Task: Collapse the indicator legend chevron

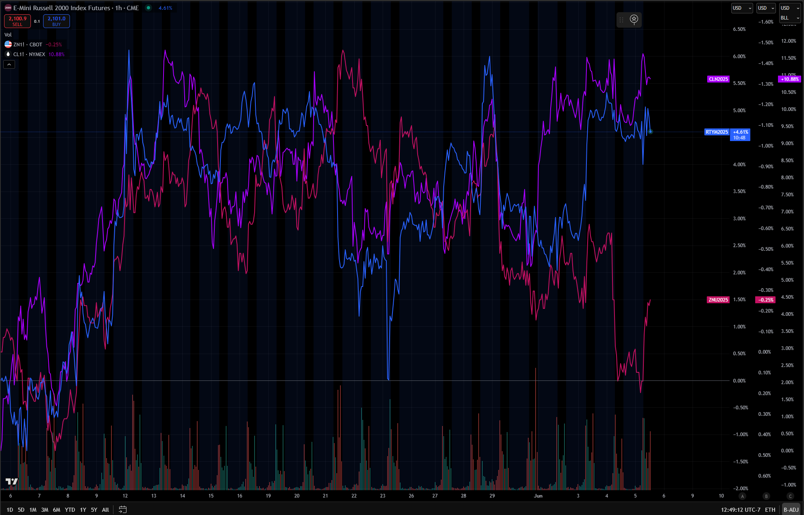Action: (9, 64)
